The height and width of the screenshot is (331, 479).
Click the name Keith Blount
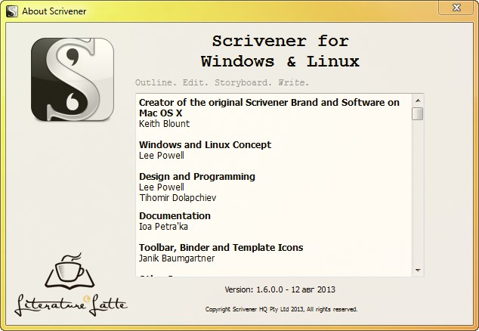pos(165,124)
